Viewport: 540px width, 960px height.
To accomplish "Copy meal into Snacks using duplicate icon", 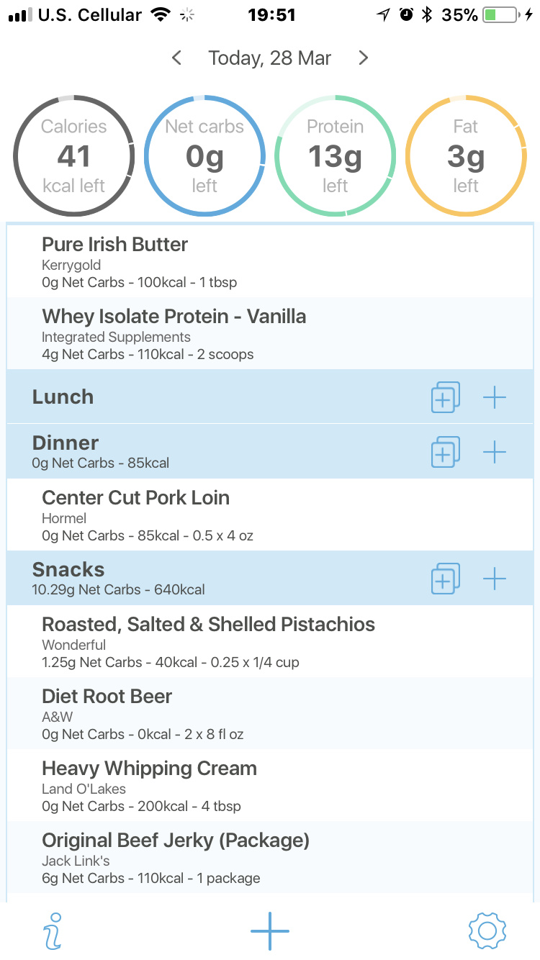I will pyautogui.click(x=445, y=579).
